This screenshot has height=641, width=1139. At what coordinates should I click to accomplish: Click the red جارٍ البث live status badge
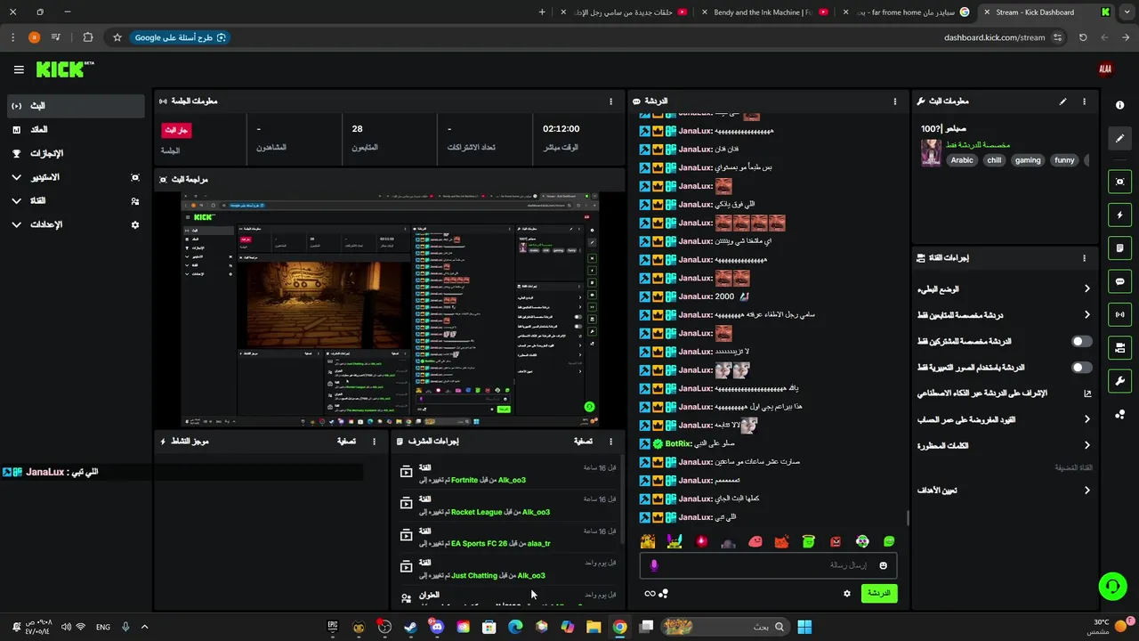pyautogui.click(x=176, y=130)
